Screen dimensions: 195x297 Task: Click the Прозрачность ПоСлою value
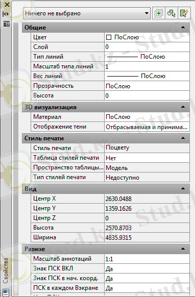pyautogui.click(x=147, y=86)
